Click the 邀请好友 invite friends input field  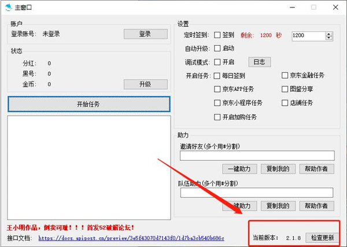[257, 156]
